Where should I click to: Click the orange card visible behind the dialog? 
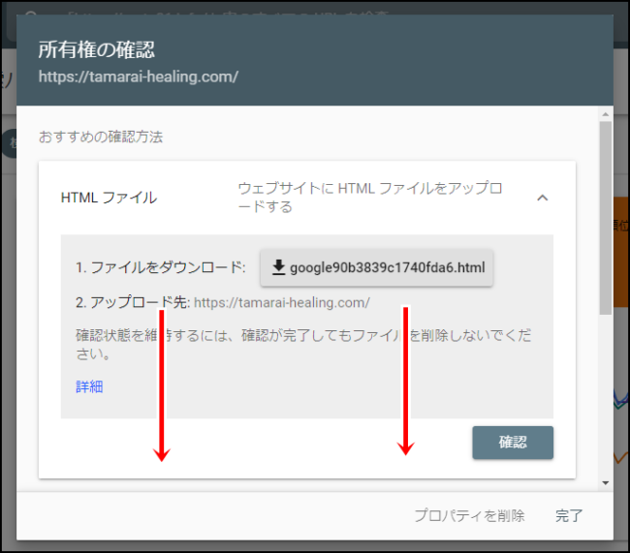(x=621, y=252)
